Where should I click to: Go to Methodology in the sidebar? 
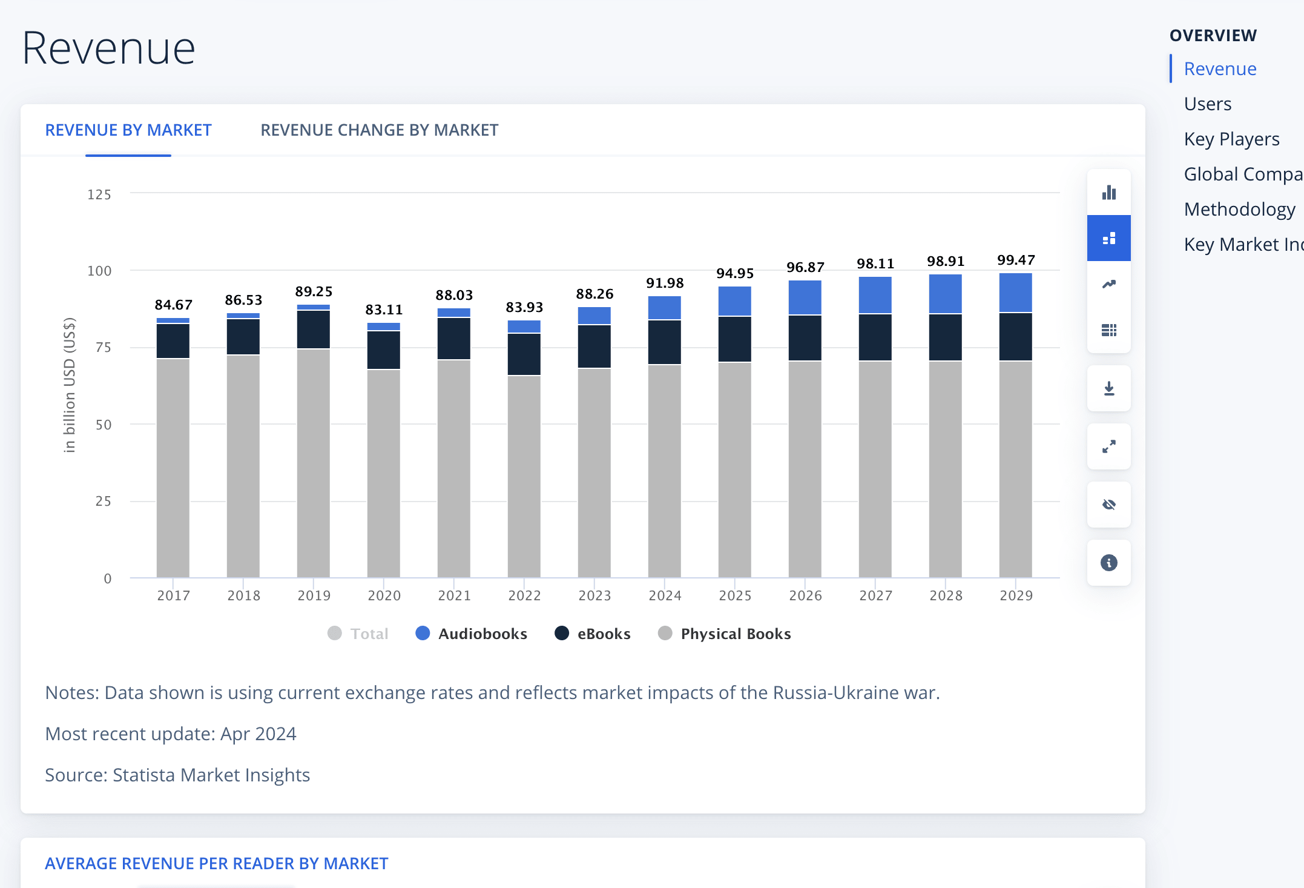pyautogui.click(x=1240, y=210)
